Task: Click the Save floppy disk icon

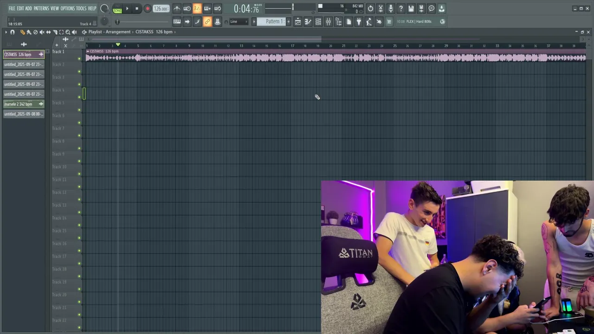Action: pos(411,8)
